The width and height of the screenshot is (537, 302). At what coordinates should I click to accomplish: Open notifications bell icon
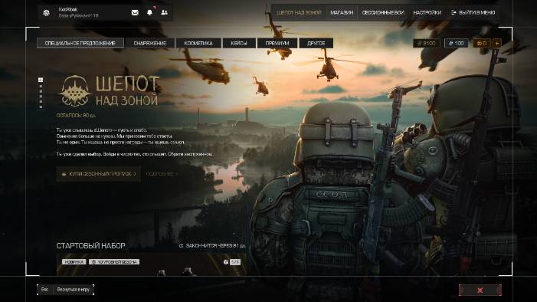pyautogui.click(x=149, y=13)
